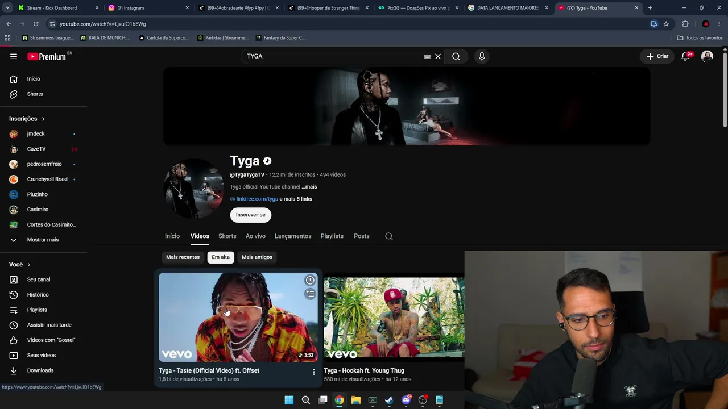Viewport: 728px width, 409px height.
Task: Open OBS from the taskbar
Action: coord(423,400)
